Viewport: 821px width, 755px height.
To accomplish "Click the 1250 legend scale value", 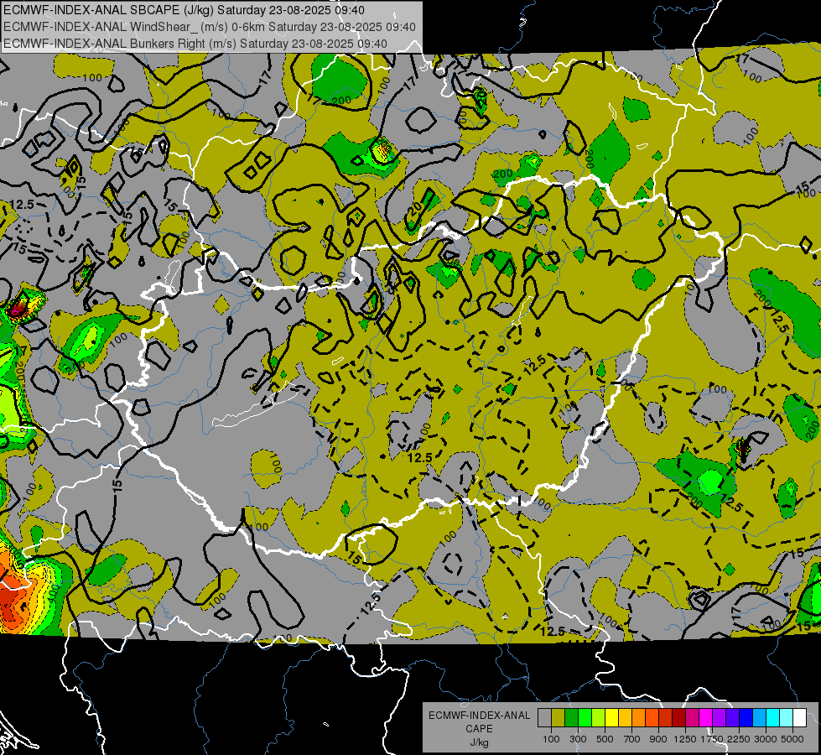I will 685,739.
